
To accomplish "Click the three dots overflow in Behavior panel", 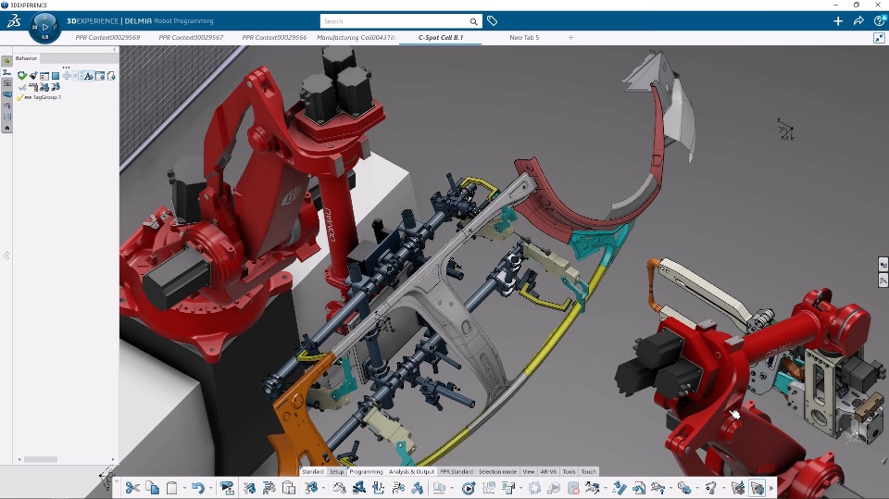I will (66, 68).
